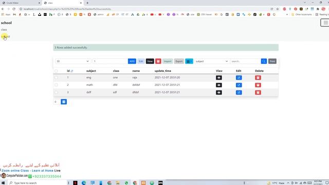View row with id 3

coord(219,92)
